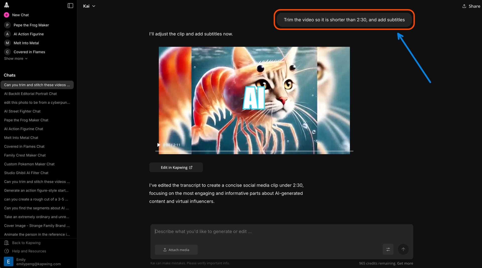Click the Chats section heading
Image resolution: width=482 pixels, height=268 pixels.
click(x=10, y=75)
